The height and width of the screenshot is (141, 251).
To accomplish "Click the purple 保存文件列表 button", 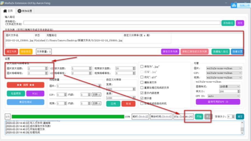I will pyautogui.click(x=170, y=52).
